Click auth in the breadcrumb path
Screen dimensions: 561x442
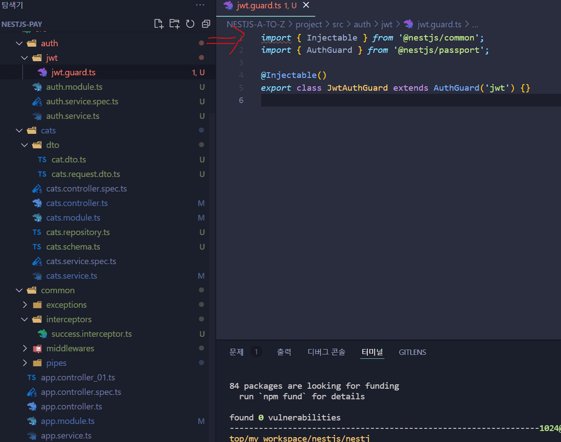tap(362, 24)
